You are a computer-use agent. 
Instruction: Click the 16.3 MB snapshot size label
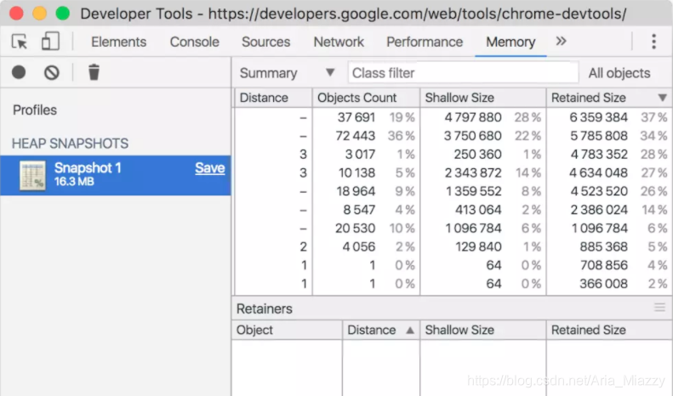coord(74,182)
